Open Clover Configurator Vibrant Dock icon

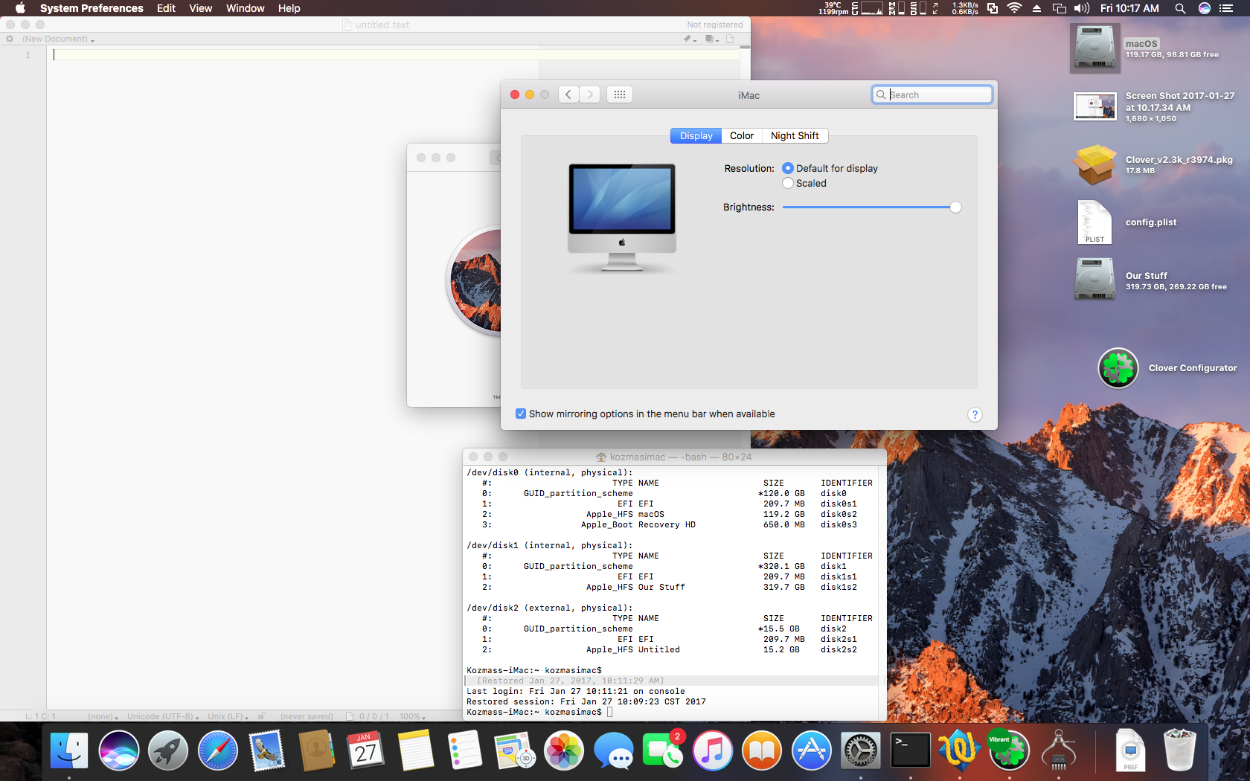(1010, 751)
